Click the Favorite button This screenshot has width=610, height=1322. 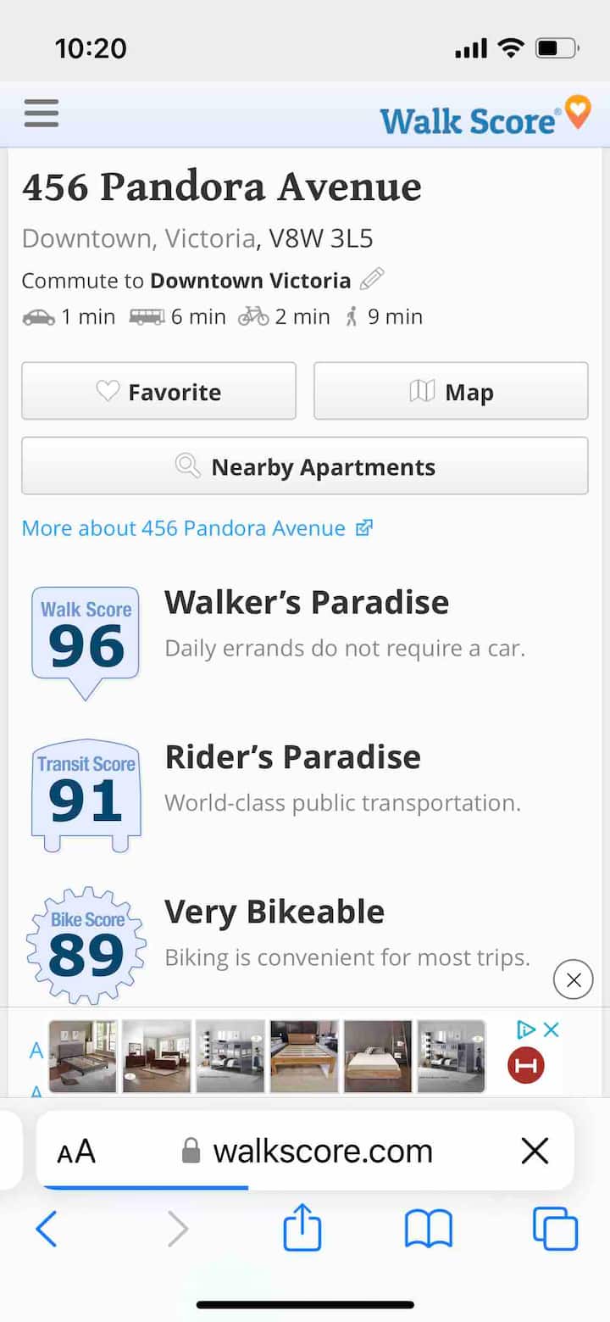pyautogui.click(x=158, y=391)
